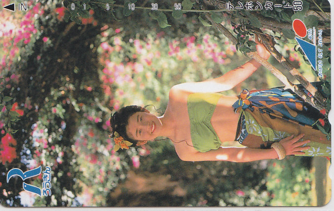Click the orange flower in the woman's hair
This screenshot has width=334, height=211.
(122, 142)
